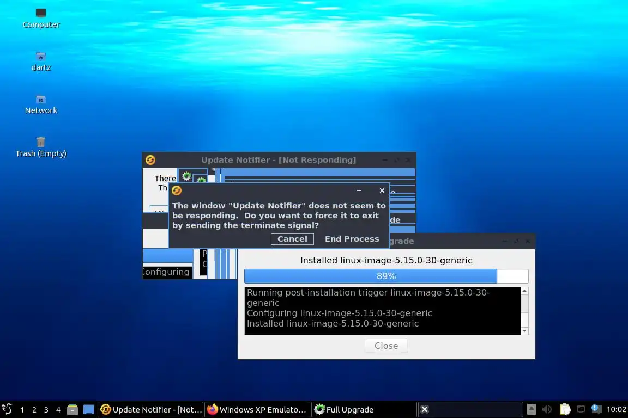Screen dimensions: 628x418
Task: Maximize the Update Notifier window
Action: click(396, 160)
